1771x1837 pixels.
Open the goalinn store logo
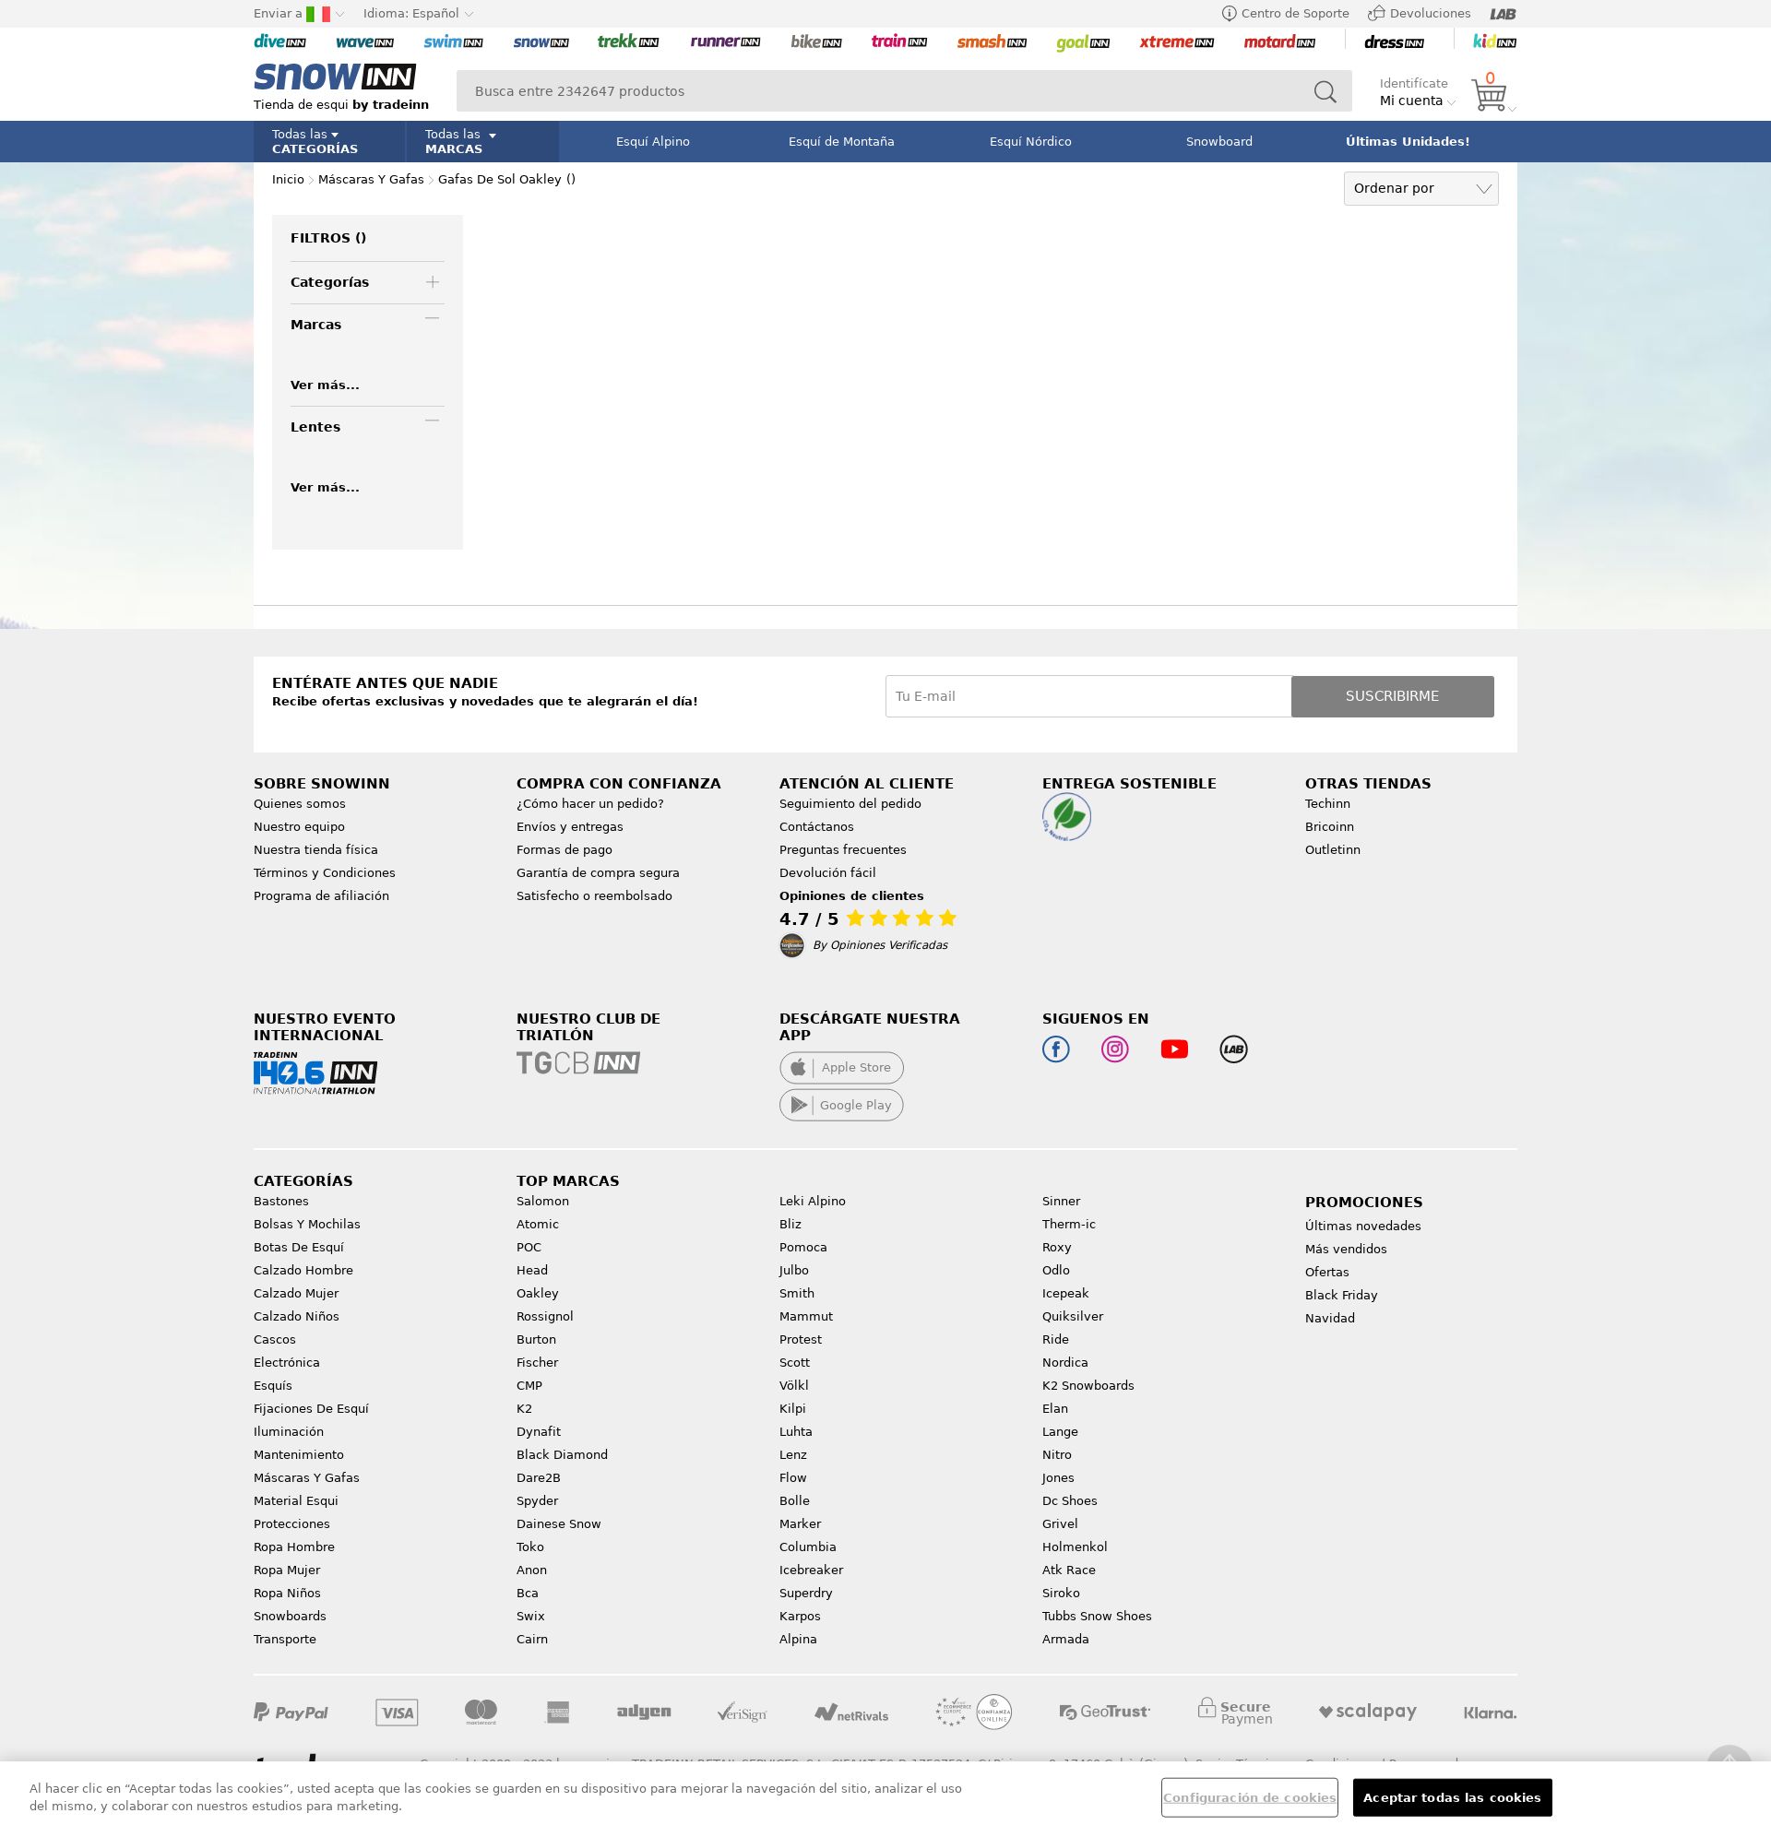[1083, 42]
